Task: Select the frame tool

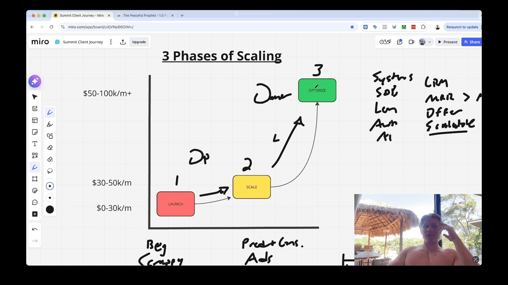Action: [x=35, y=179]
